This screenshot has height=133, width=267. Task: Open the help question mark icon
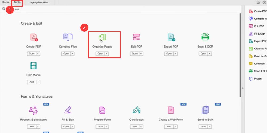coord(264,2)
